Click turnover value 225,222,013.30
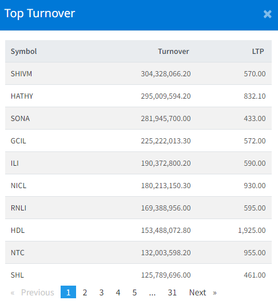The width and height of the screenshot is (278, 308). tap(166, 141)
